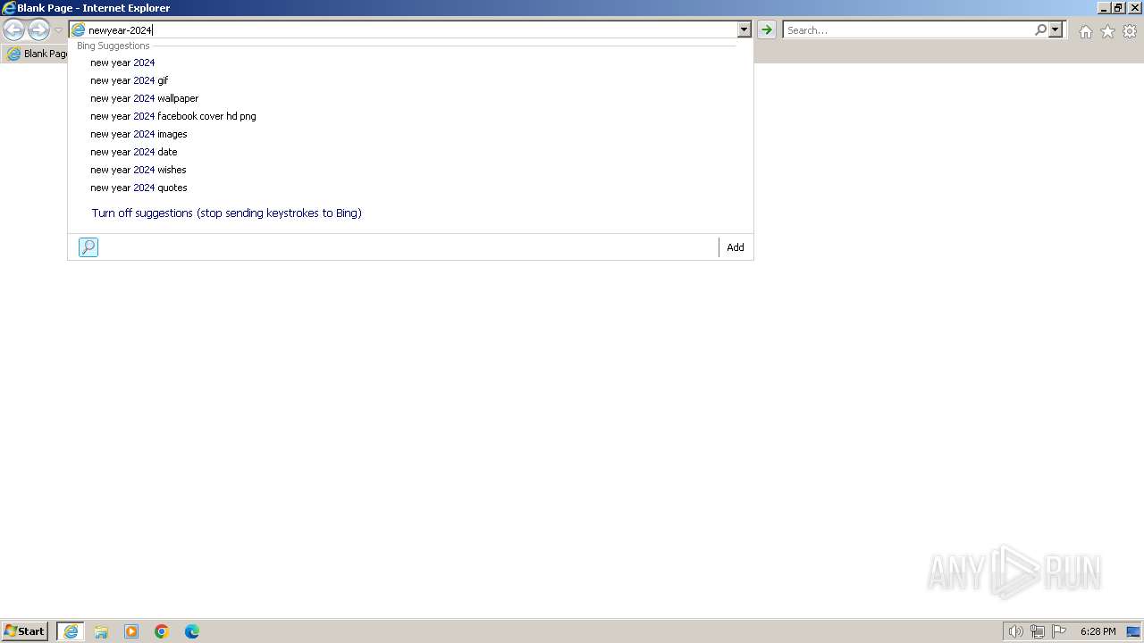Screen dimensions: 1144x643
Task: Select suggestion "new year 2024 gif"
Action: click(410, 80)
